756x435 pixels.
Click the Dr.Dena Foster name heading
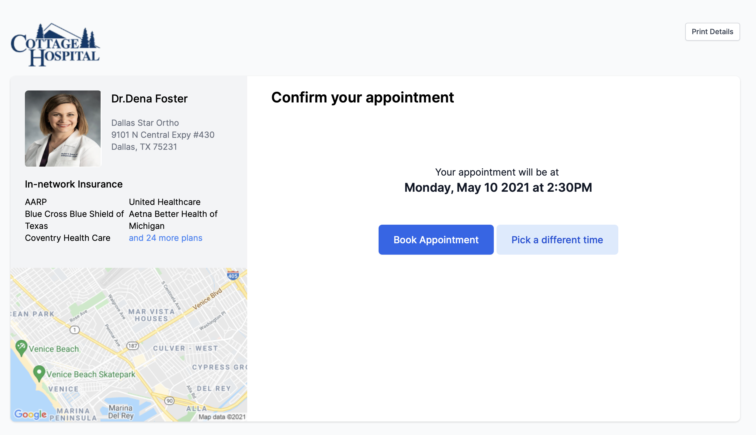tap(149, 99)
